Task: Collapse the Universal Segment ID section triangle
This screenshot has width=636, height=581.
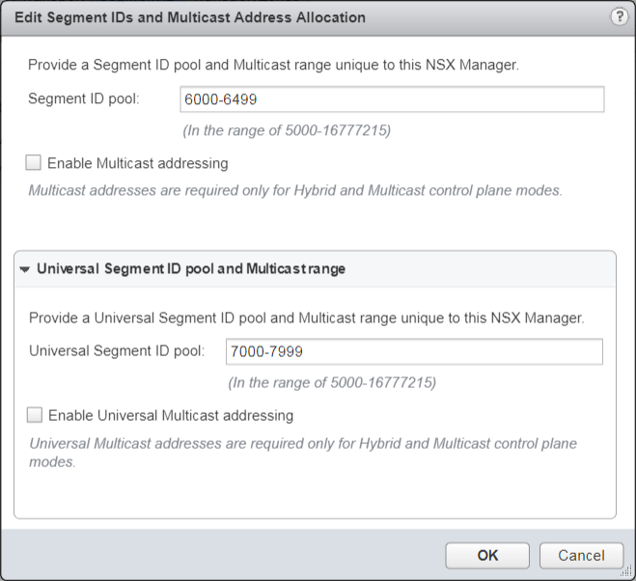Action: tap(24, 269)
